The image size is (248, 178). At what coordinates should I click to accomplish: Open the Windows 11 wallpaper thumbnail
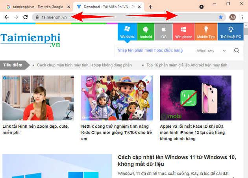pyautogui.click(x=57, y=166)
